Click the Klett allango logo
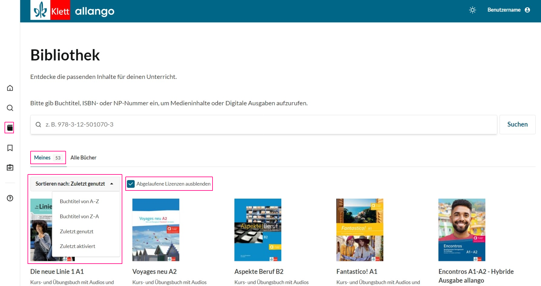The height and width of the screenshot is (286, 541). coord(73,10)
